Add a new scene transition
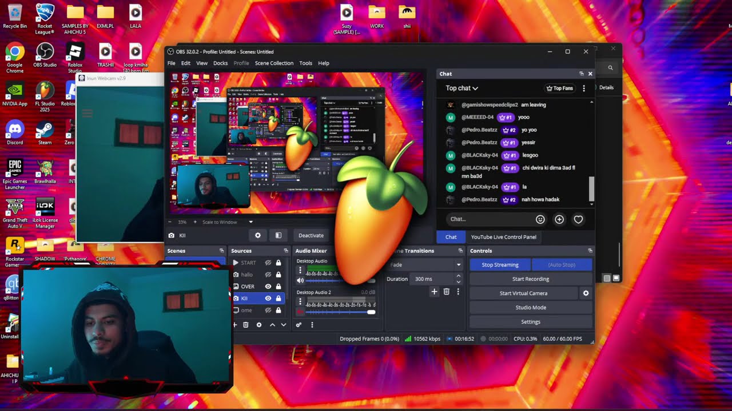The image size is (732, 411). (x=434, y=292)
